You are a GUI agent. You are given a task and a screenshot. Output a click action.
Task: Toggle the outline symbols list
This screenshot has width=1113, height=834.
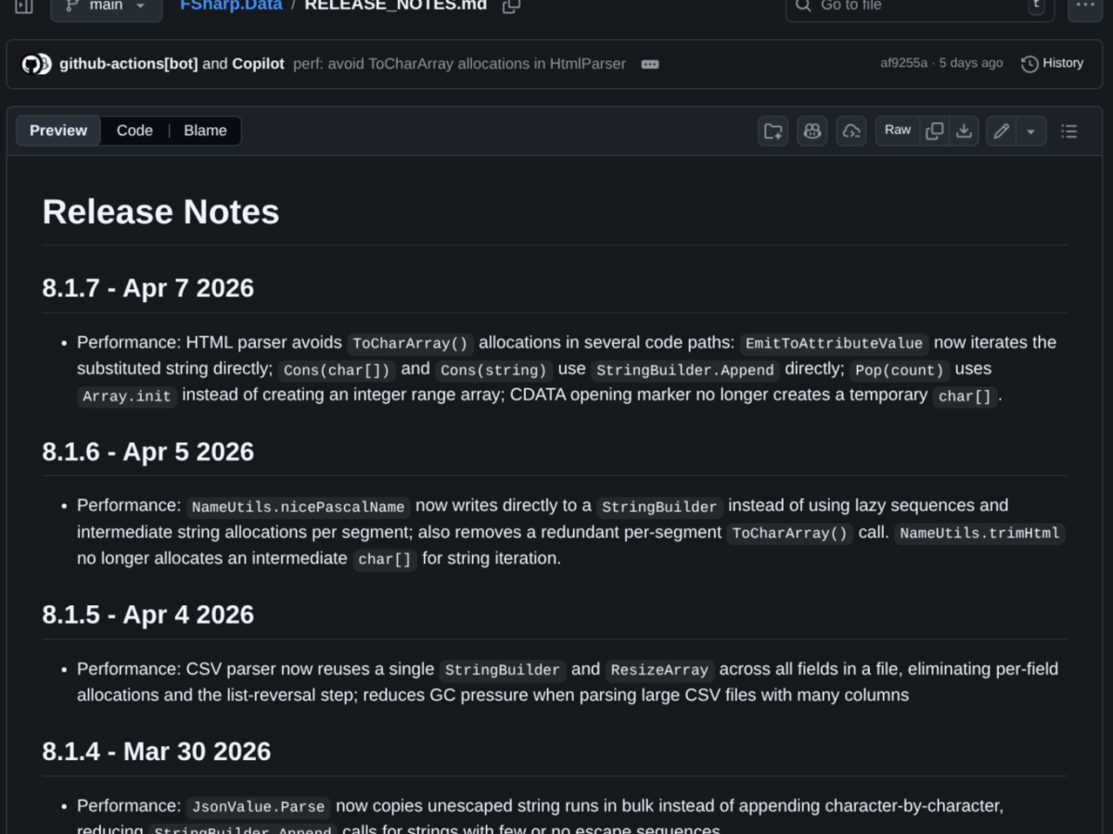(1068, 131)
